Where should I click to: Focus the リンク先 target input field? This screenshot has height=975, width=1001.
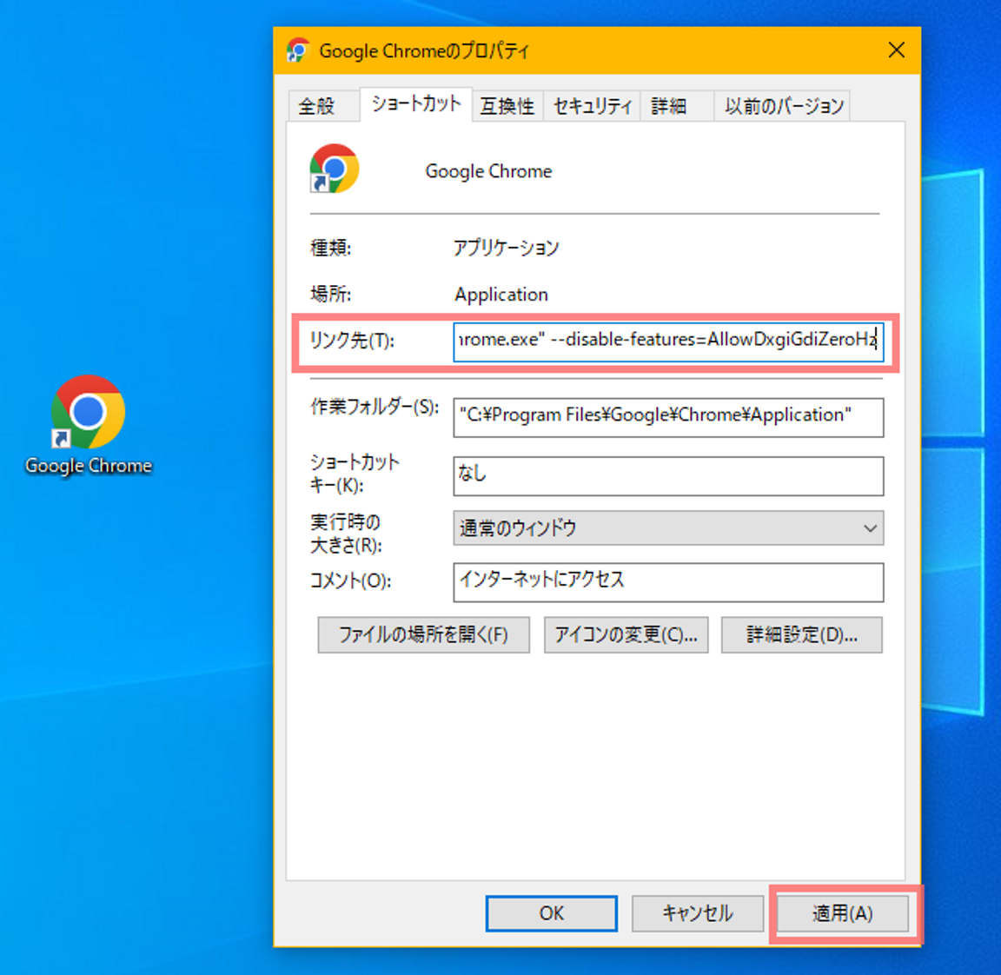[668, 342]
